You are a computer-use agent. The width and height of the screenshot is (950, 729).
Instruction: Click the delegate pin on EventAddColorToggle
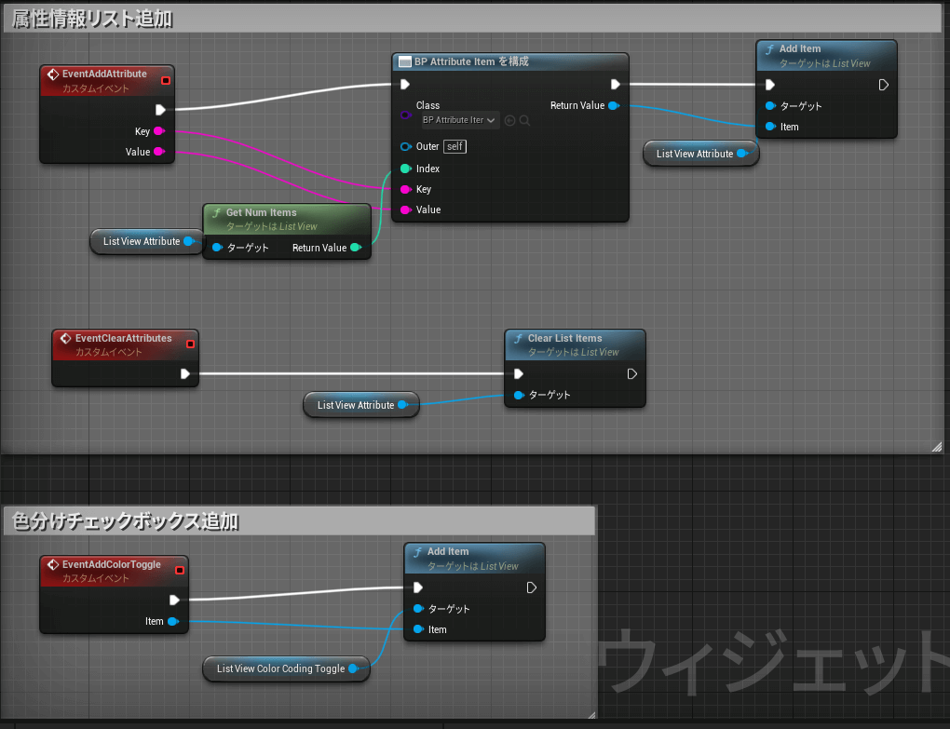[180, 570]
